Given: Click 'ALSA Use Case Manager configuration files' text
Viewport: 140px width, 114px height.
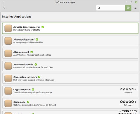Looking at the screenshot, I should (32, 55).
